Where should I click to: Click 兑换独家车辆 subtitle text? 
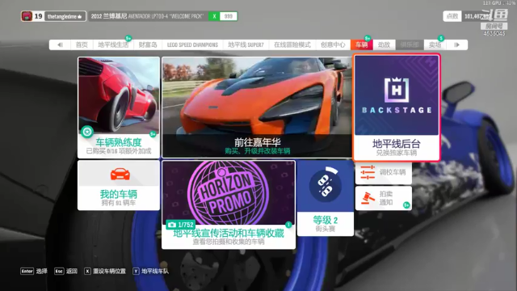[397, 153]
